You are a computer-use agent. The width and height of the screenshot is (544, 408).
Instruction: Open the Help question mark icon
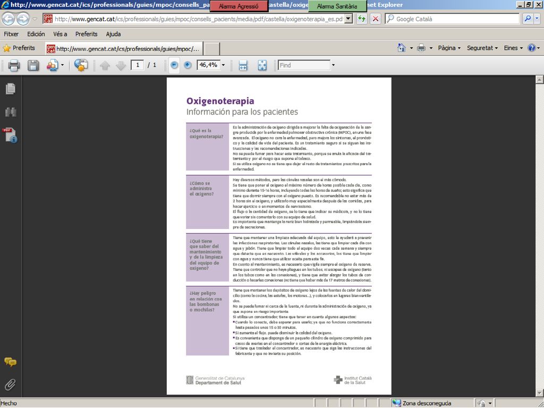click(531, 48)
